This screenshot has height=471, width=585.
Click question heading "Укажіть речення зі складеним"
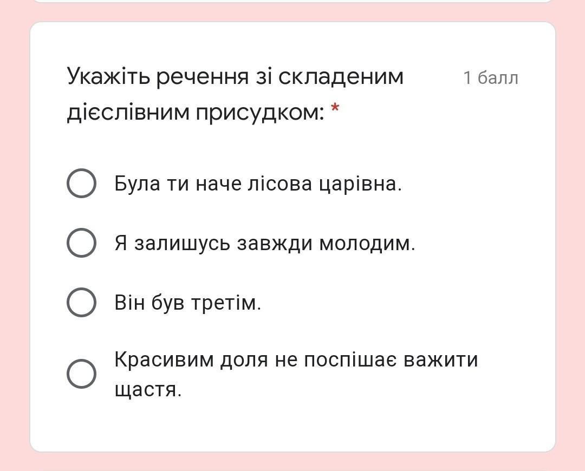(235, 77)
